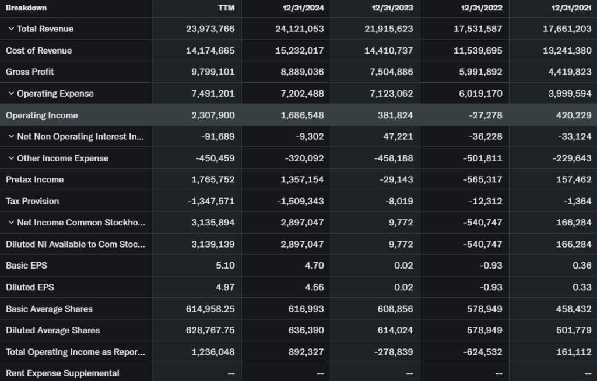Click TTM Operating Income value 2,307,900
The image size is (597, 381).
pyautogui.click(x=213, y=115)
